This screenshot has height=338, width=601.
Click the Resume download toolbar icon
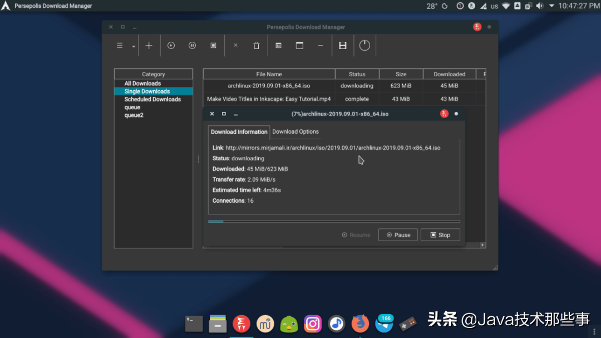(x=171, y=45)
